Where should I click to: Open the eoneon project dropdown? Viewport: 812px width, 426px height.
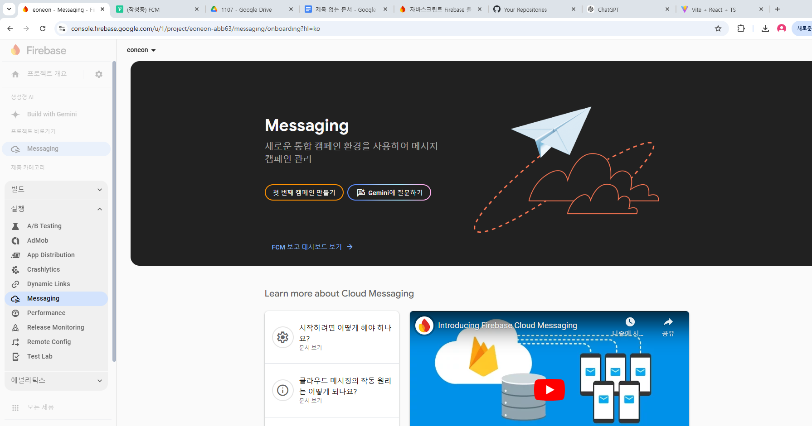141,50
